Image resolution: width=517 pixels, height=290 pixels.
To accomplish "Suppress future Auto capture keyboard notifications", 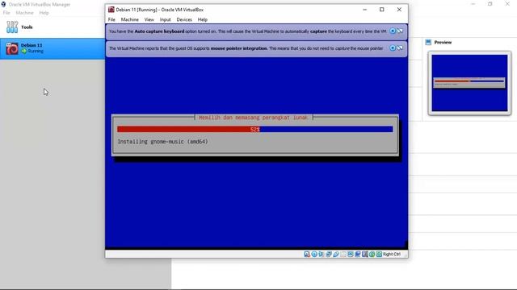I will [x=400, y=31].
